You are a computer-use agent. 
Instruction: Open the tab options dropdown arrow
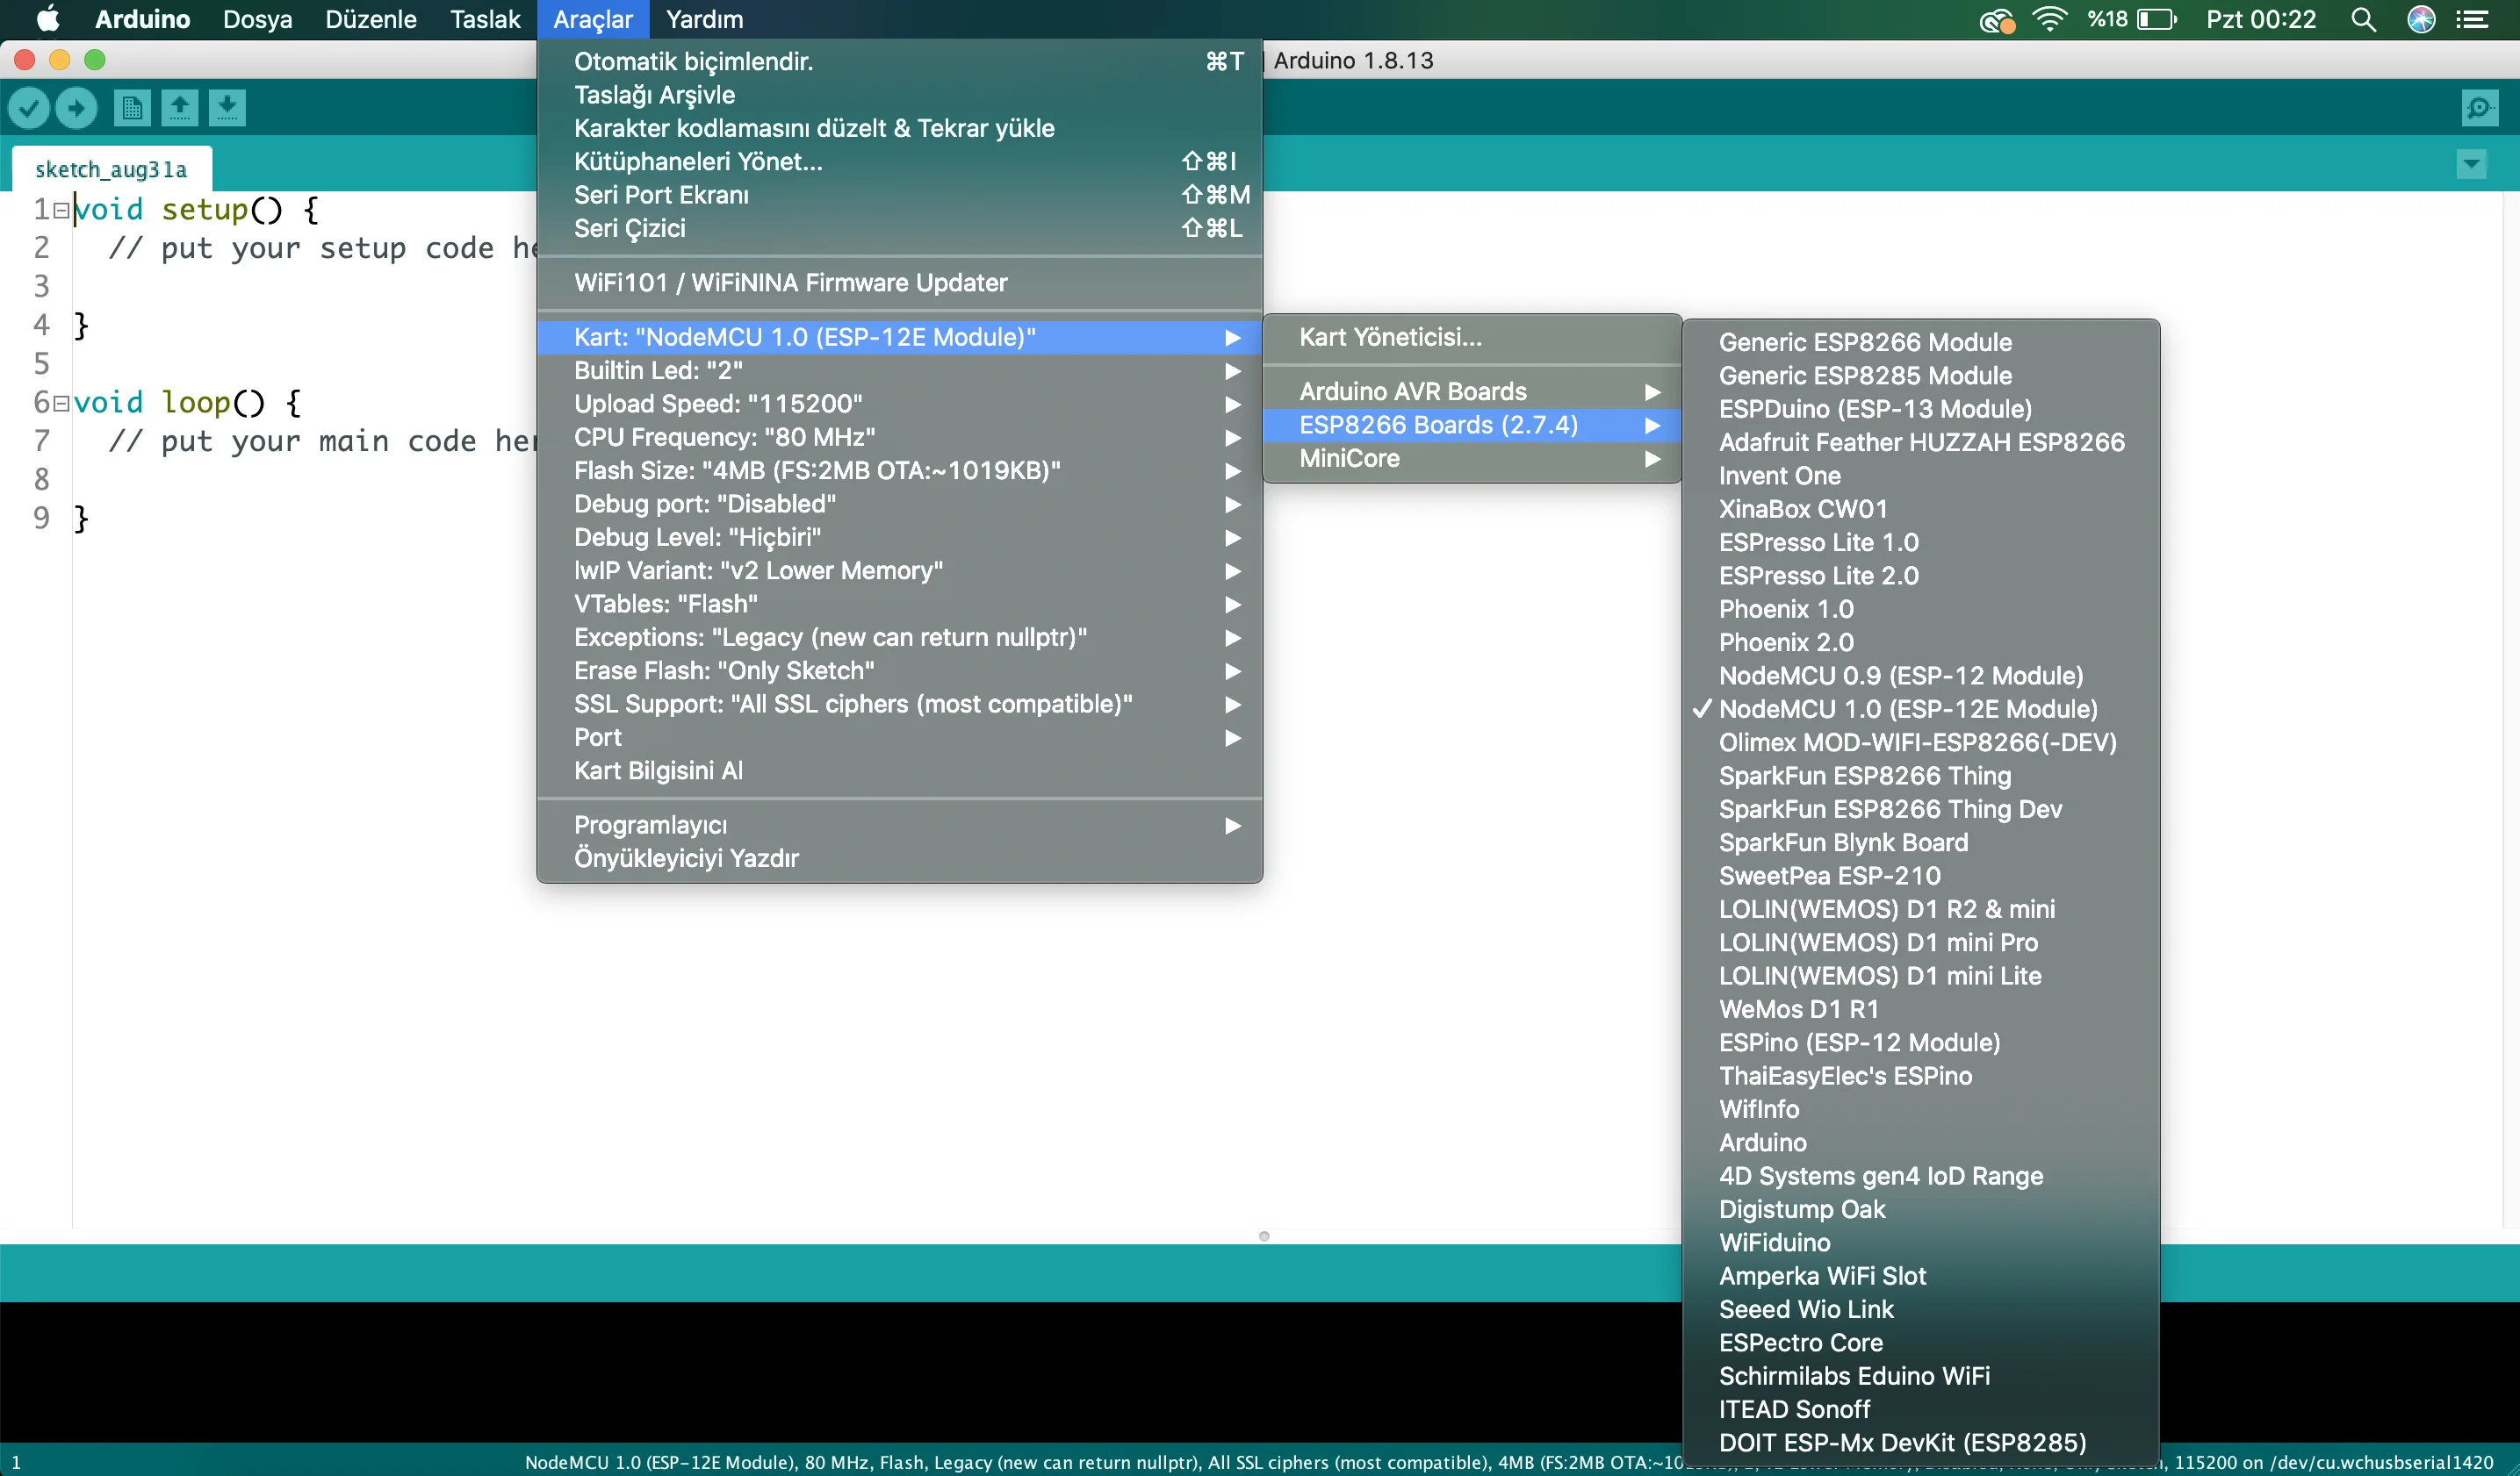tap(2471, 164)
